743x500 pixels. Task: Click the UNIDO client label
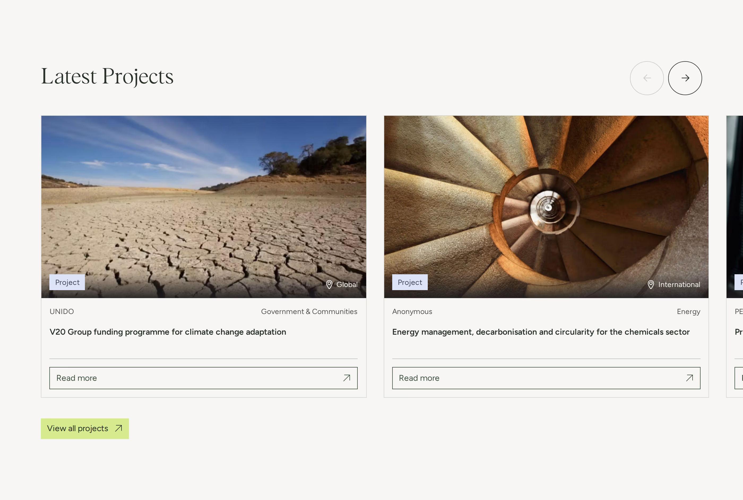[x=62, y=312]
